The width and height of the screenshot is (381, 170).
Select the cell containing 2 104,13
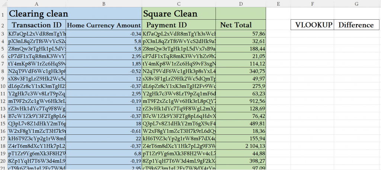coord(241,146)
